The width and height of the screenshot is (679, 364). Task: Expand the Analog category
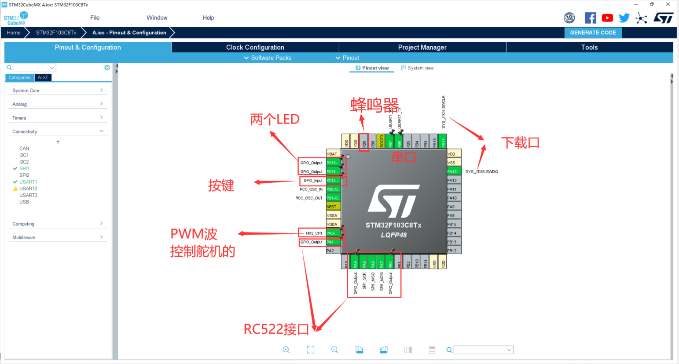coord(58,104)
